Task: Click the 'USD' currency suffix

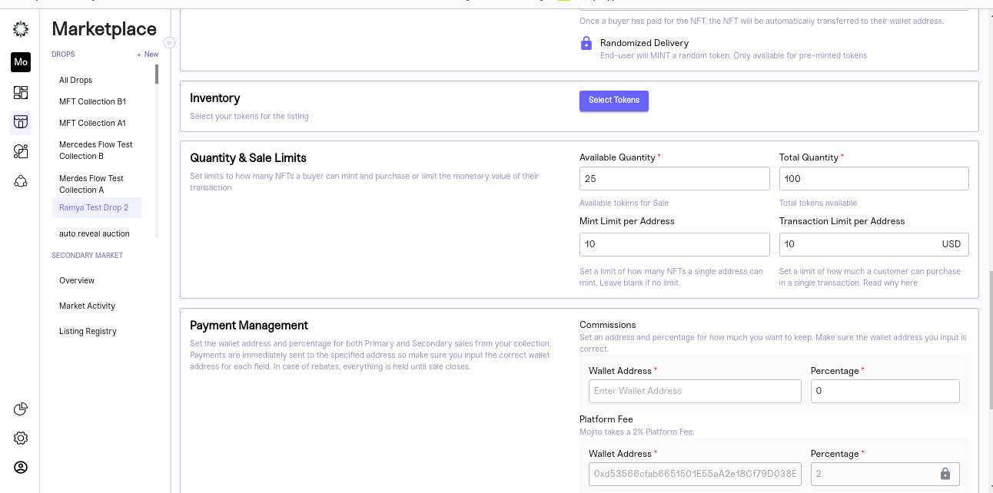Action: pyautogui.click(x=951, y=244)
